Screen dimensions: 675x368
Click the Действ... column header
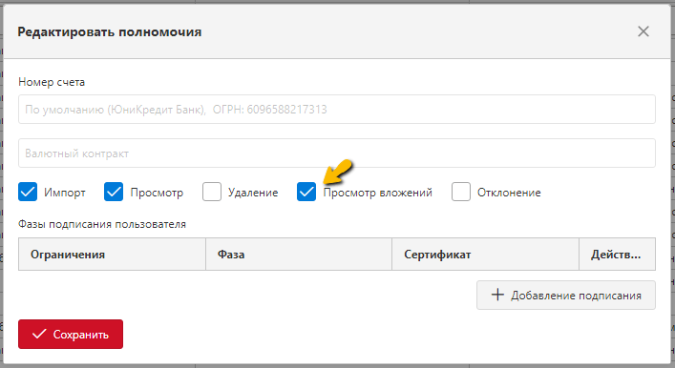pyautogui.click(x=617, y=255)
